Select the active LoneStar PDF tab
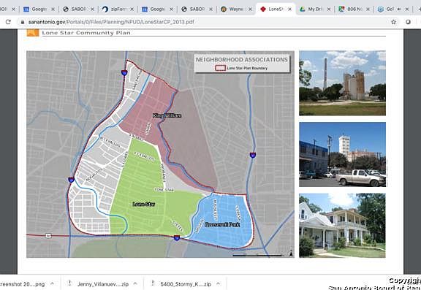Screen dimensions: 421x290 tap(276, 9)
